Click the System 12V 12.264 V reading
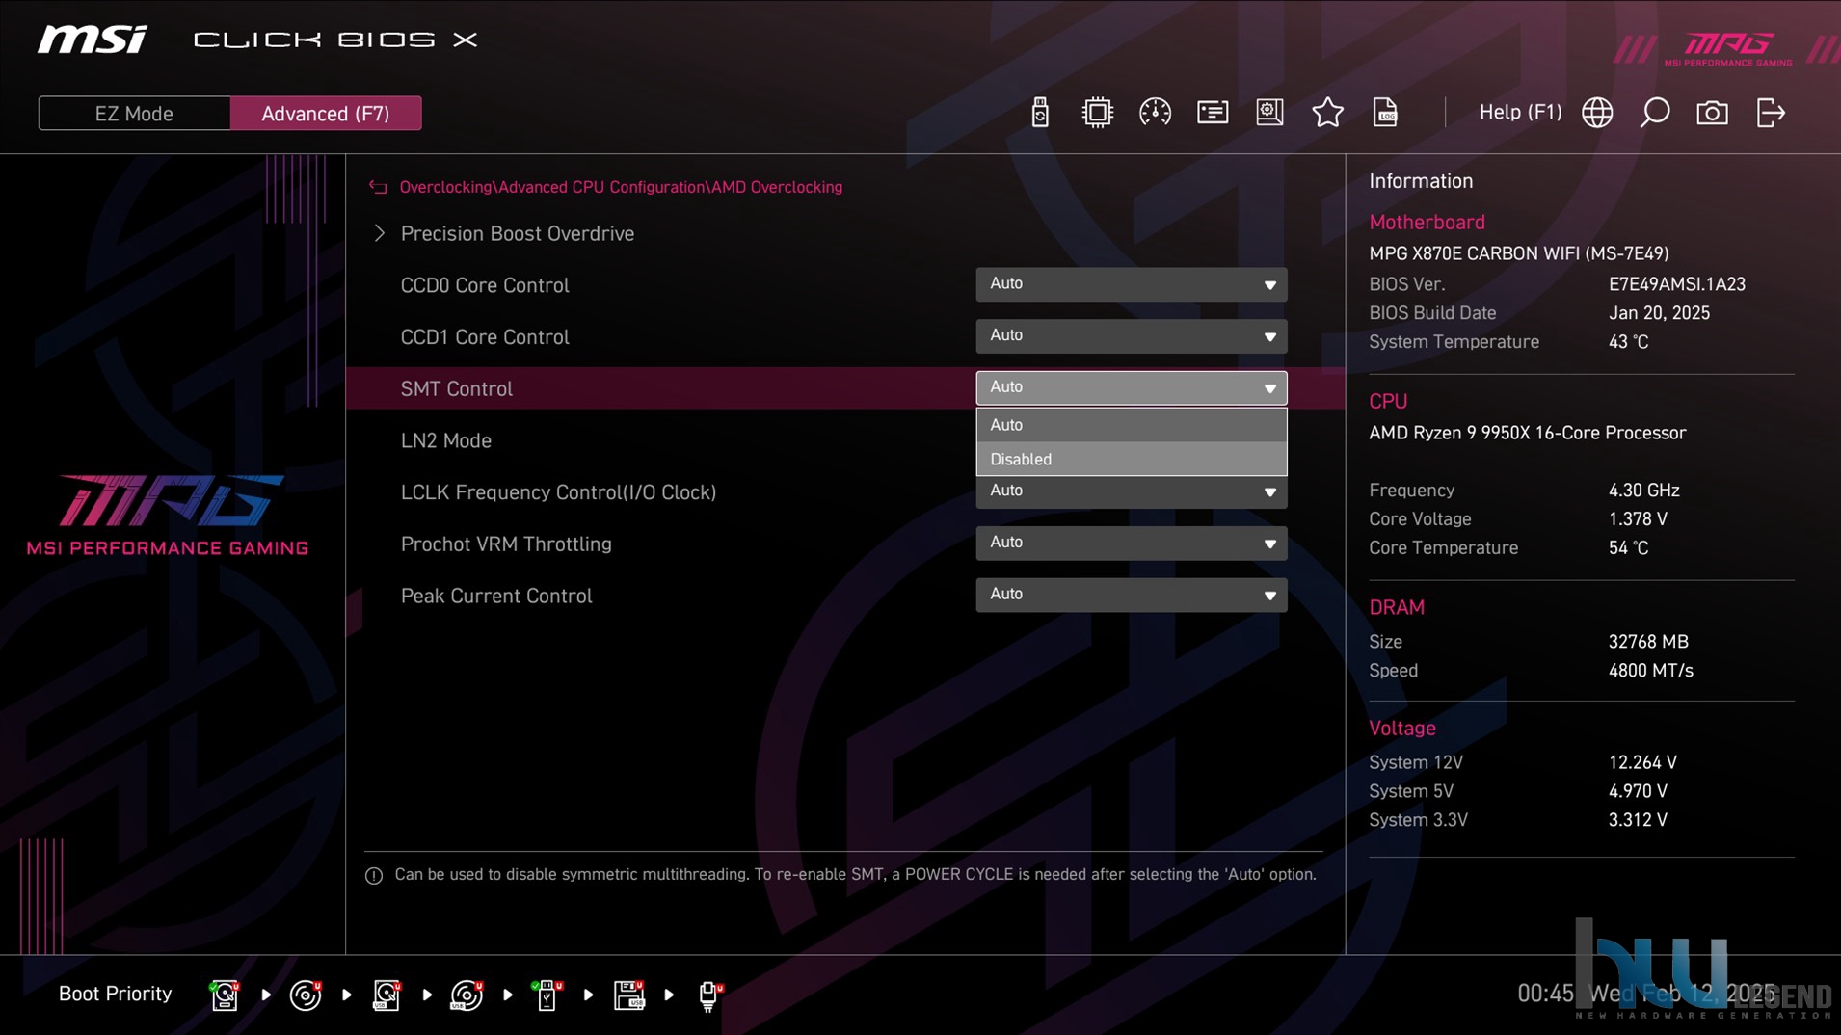The height and width of the screenshot is (1035, 1841). tap(1642, 762)
